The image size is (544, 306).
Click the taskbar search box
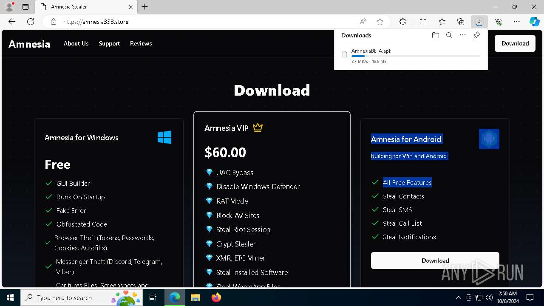82,297
